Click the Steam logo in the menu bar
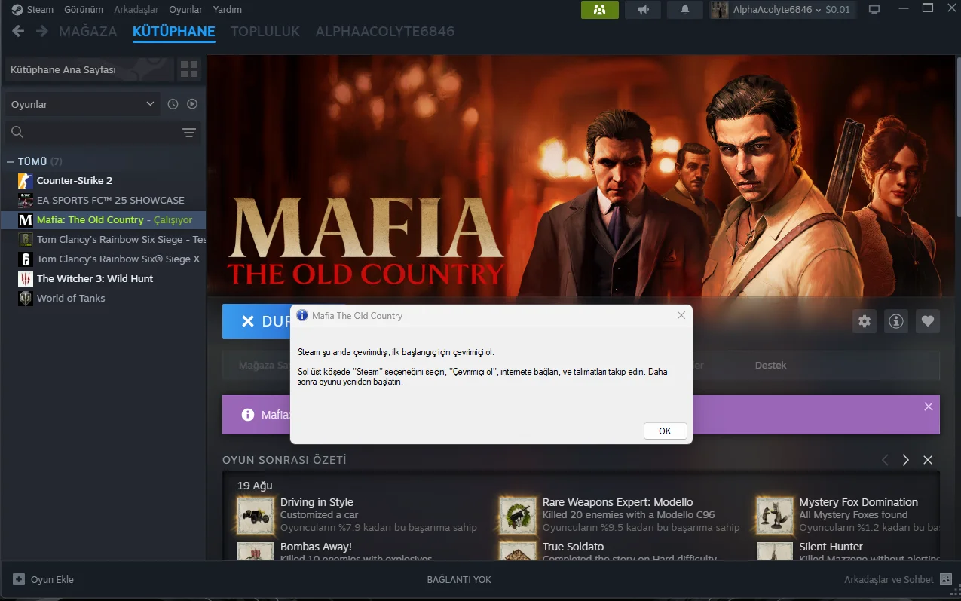 click(17, 10)
